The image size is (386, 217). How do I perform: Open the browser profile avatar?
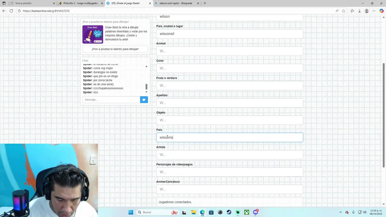click(x=367, y=11)
